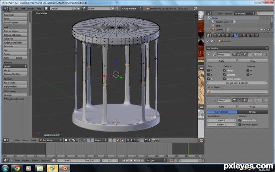The width and height of the screenshot is (275, 172).
Task: Toggle the Subdivide UVs checkbox
Action: (x=240, y=120)
